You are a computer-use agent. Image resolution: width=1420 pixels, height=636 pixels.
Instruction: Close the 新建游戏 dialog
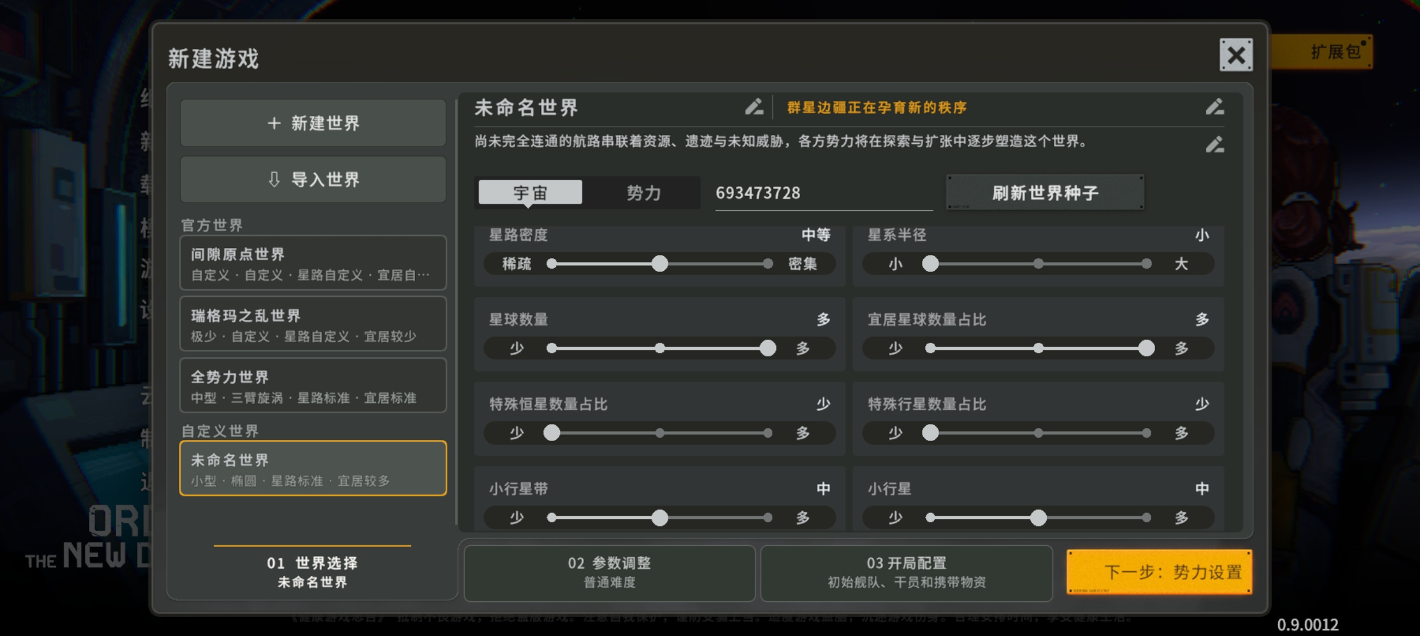(1236, 55)
